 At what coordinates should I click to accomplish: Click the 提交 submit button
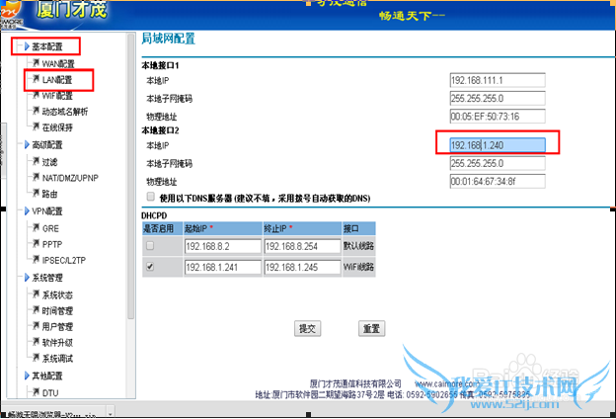coord(307,328)
